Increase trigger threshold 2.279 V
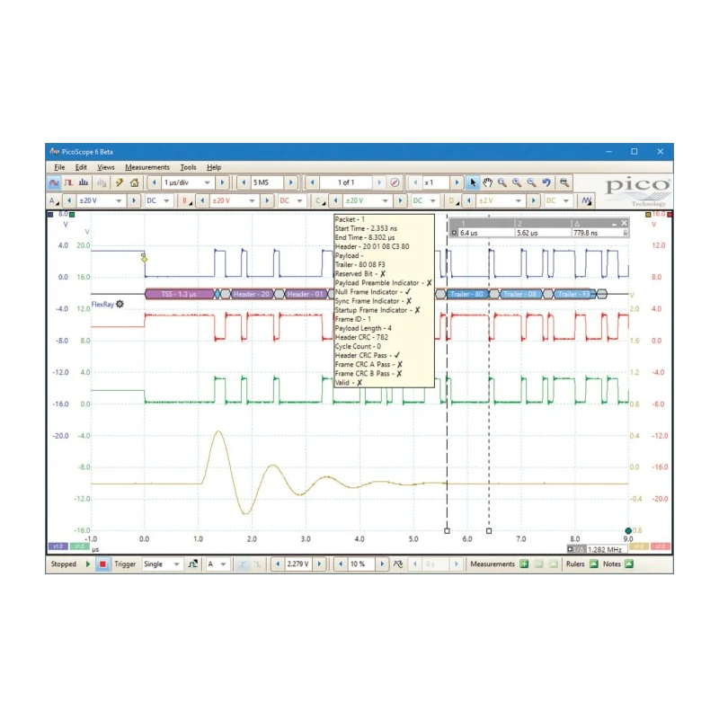Screen dimensions: 719x719 pos(320,564)
